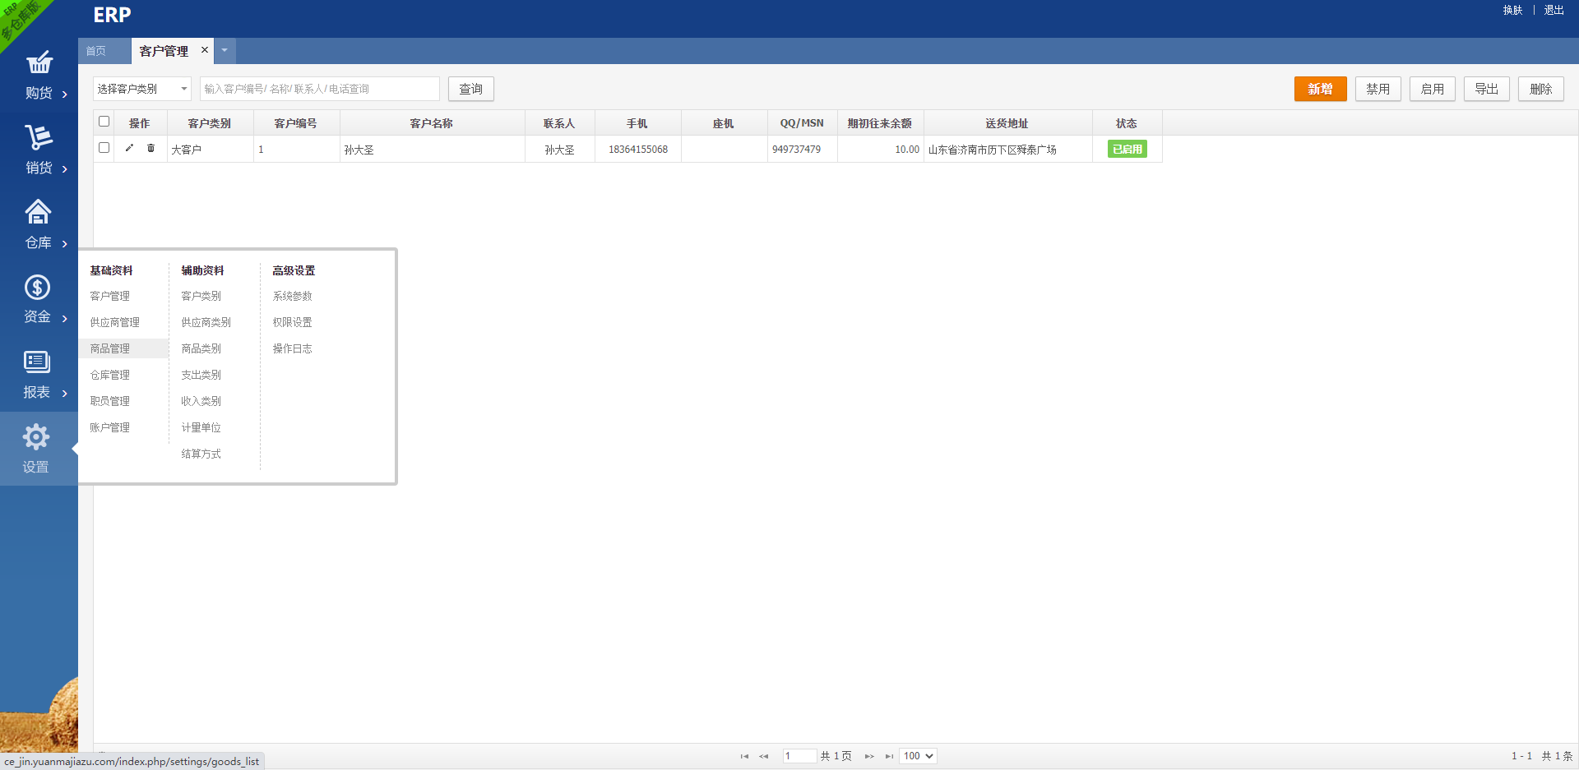Open the 销货 sales cart icon
Image resolution: width=1579 pixels, height=770 pixels.
click(x=39, y=136)
